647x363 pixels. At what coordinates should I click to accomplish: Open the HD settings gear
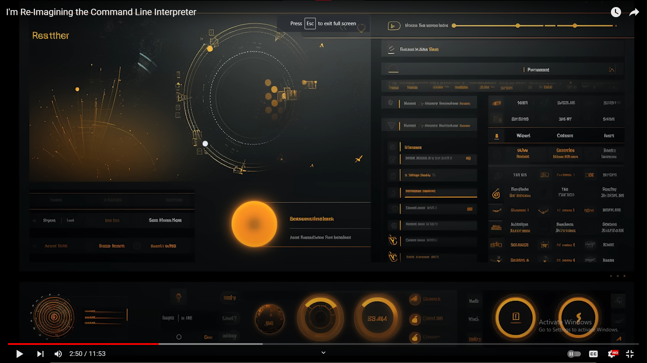click(612, 354)
